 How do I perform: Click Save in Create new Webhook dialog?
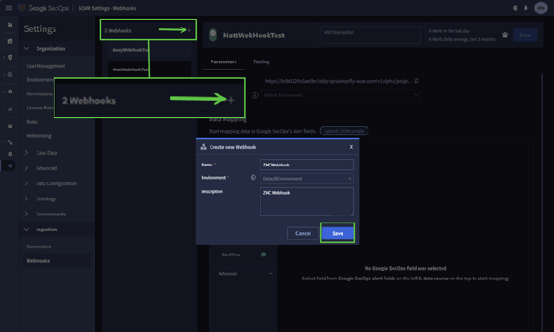[337, 233]
